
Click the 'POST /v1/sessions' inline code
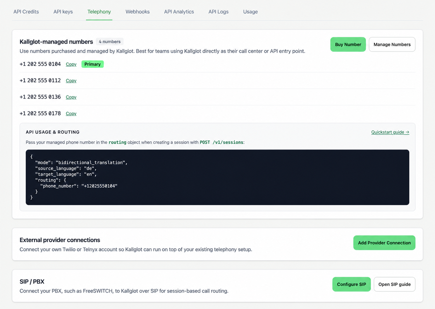tap(221, 142)
